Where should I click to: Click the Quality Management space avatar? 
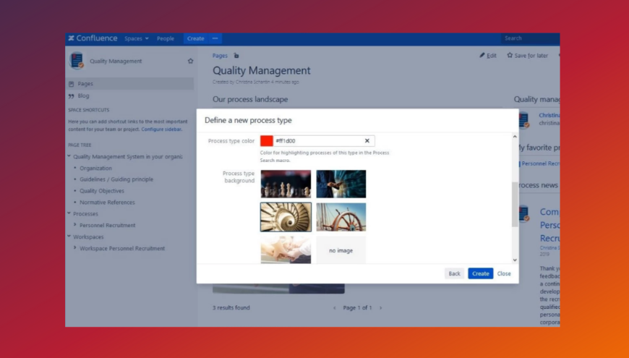coord(77,61)
